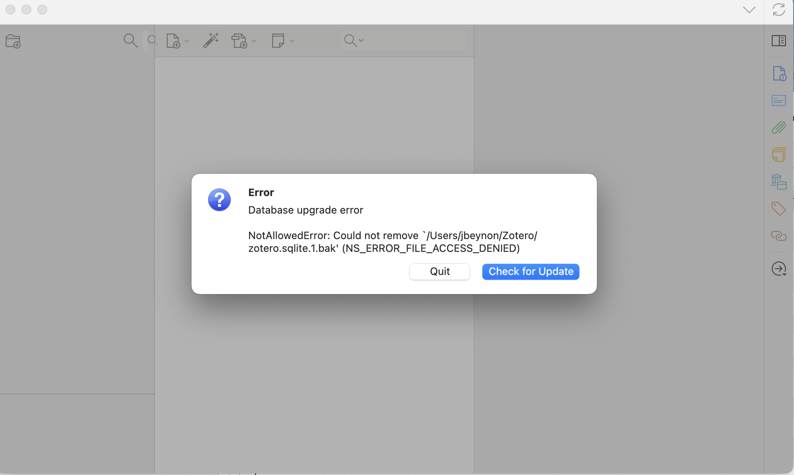Click the New Item document icon

click(x=173, y=41)
